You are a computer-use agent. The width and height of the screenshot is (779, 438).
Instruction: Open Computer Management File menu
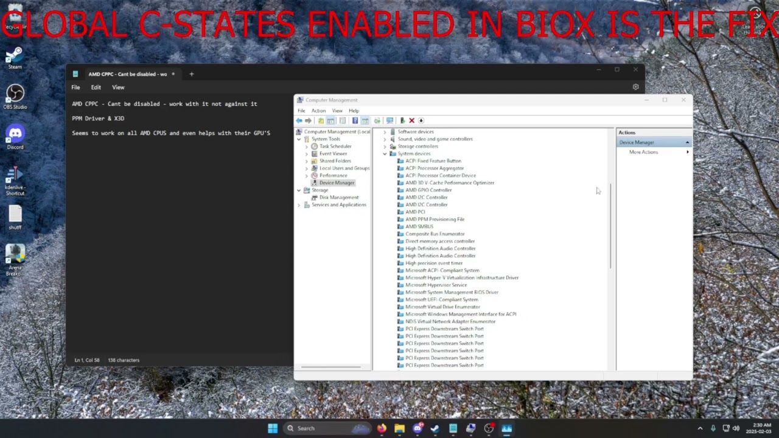[x=301, y=111]
